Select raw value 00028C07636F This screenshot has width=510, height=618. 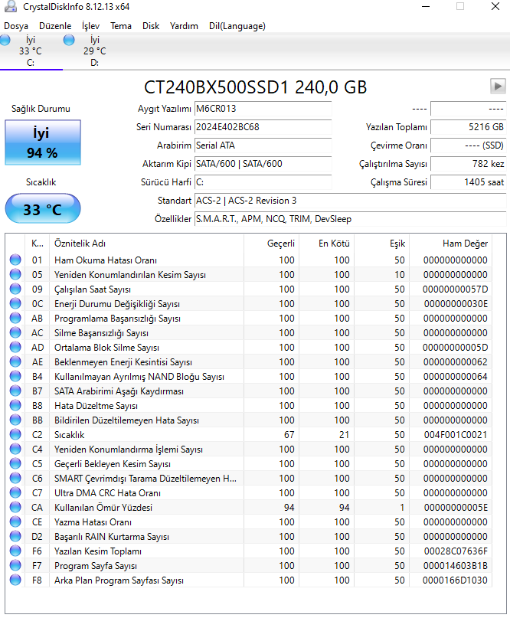pyautogui.click(x=456, y=551)
